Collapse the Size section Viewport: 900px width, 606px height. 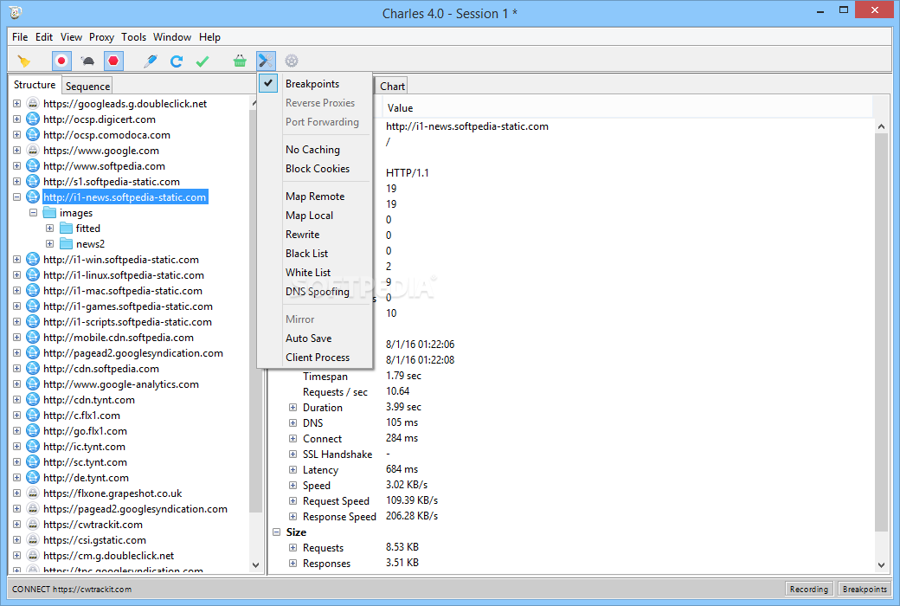[x=276, y=532]
